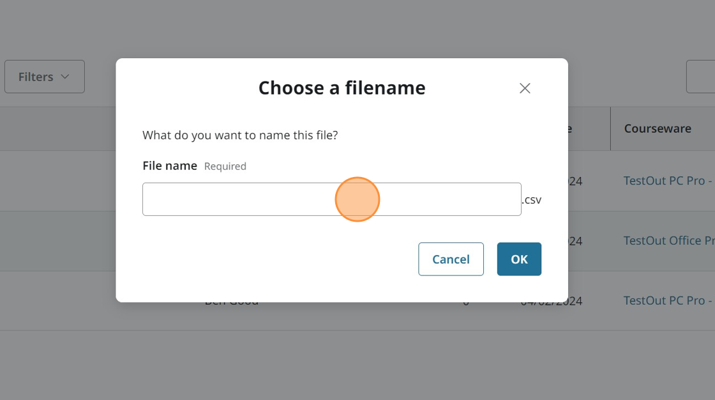This screenshot has height=400, width=715.
Task: Open TestOut PC Pro link in first row
Action: [x=668, y=181]
